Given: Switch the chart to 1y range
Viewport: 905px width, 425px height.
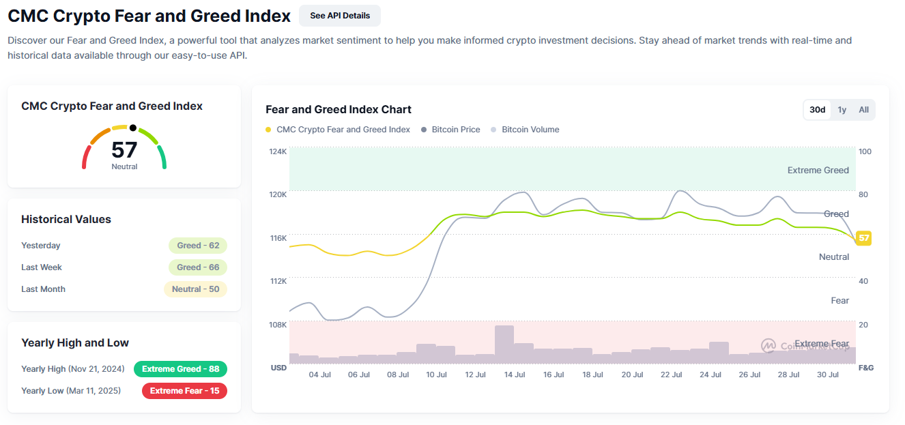Looking at the screenshot, I should (x=842, y=110).
